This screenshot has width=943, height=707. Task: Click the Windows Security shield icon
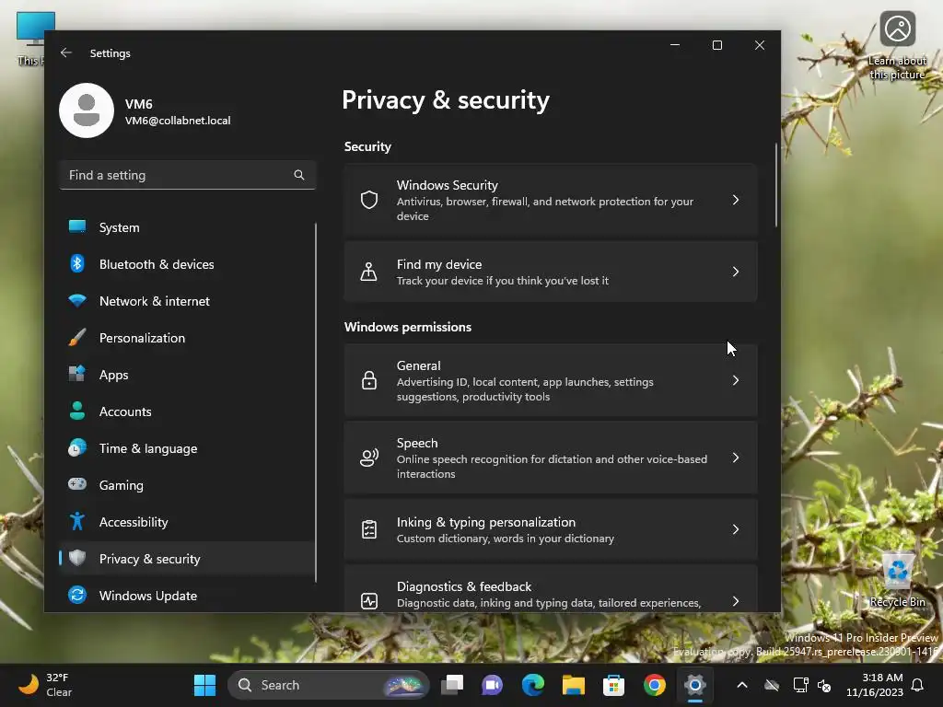tap(369, 200)
